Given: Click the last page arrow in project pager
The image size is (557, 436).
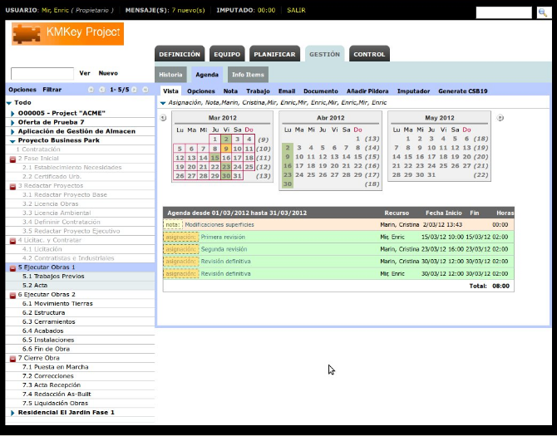Looking at the screenshot, I should tap(147, 89).
